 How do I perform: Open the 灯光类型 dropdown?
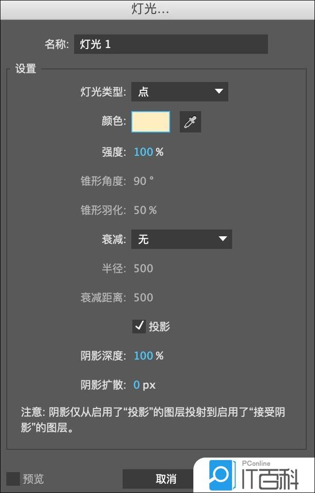(179, 92)
